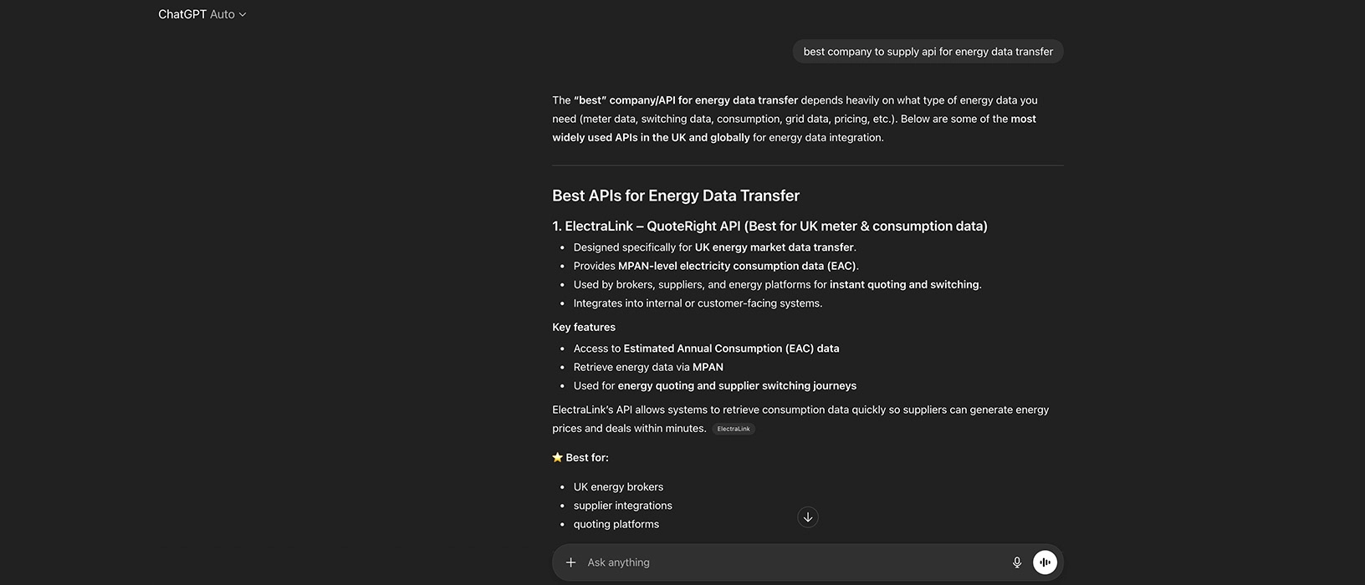Image resolution: width=1365 pixels, height=585 pixels.
Task: Click the scroll-to-bottom arrow button
Action: (808, 517)
